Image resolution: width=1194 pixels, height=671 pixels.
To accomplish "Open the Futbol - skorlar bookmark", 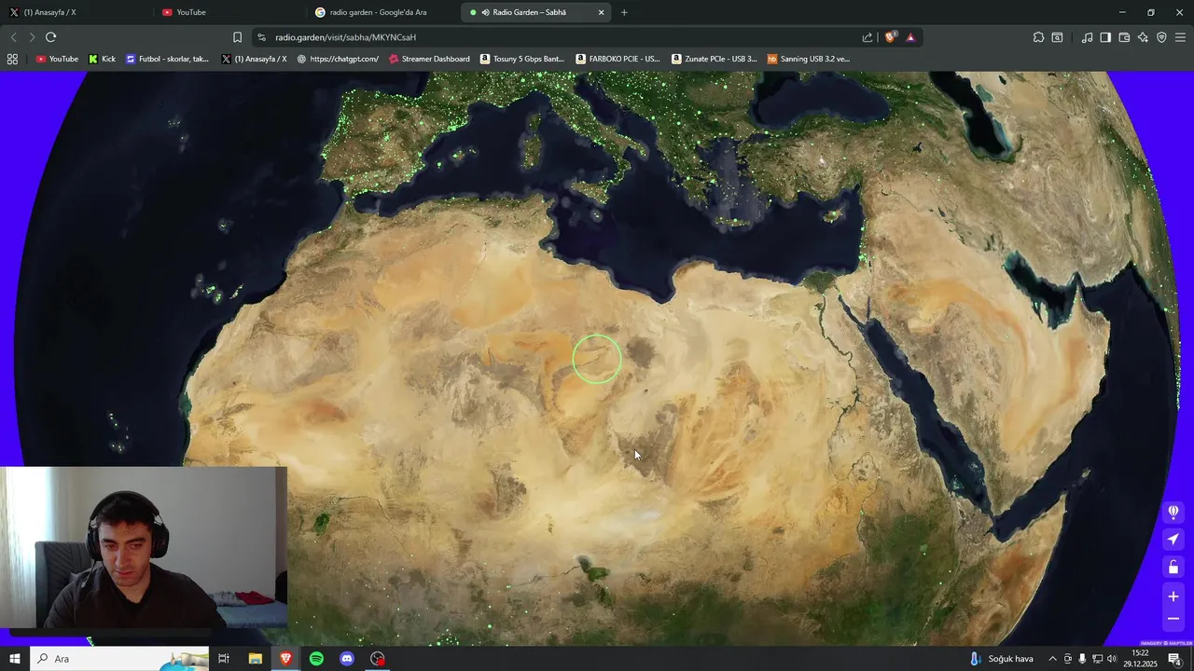I will point(167,59).
